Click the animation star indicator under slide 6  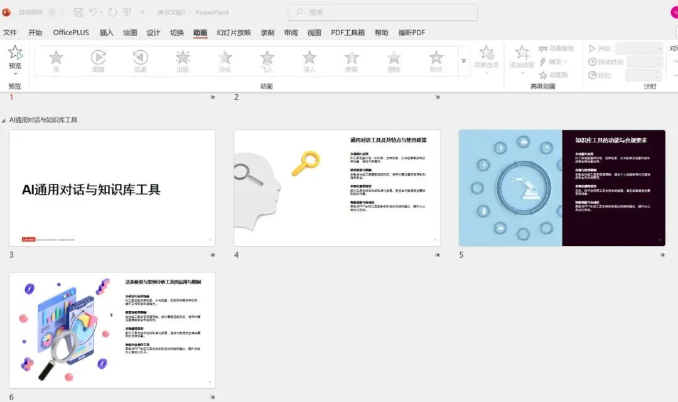click(213, 397)
